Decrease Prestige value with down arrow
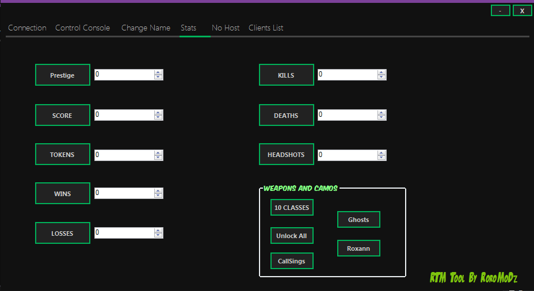Viewport: 534px width, 291px height. click(158, 77)
